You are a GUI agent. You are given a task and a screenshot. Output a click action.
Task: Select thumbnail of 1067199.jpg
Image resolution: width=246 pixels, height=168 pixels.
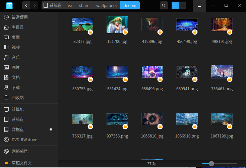coord(222,119)
